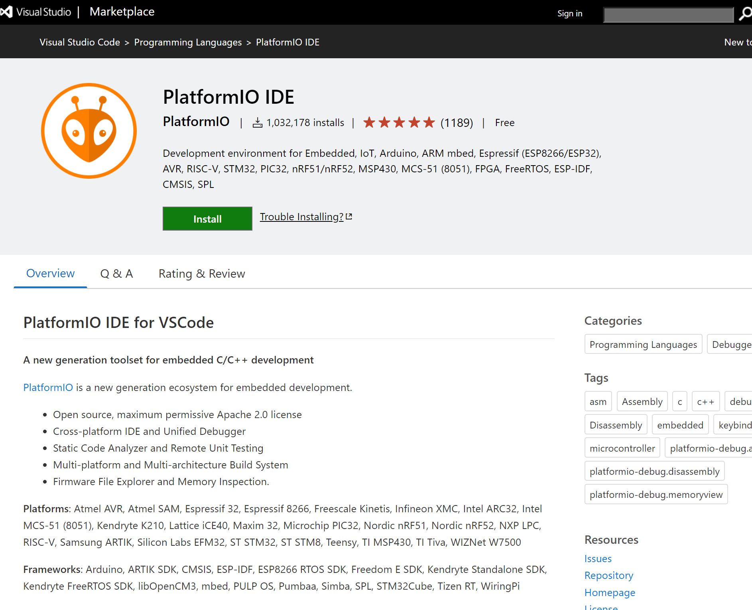Open Programming Languages breadcrumb
This screenshot has width=752, height=610.
[x=188, y=42]
